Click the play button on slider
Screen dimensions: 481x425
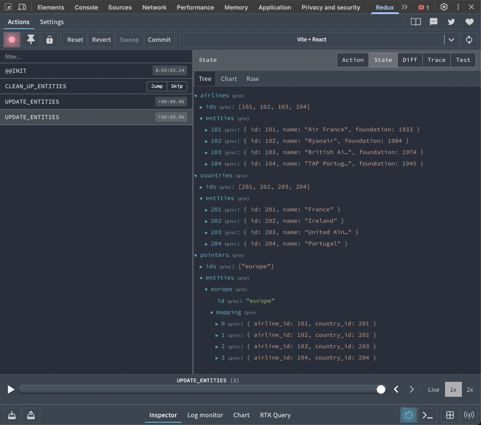point(11,390)
